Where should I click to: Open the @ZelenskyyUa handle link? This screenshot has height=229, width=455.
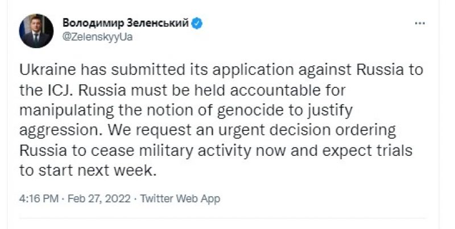pos(97,37)
